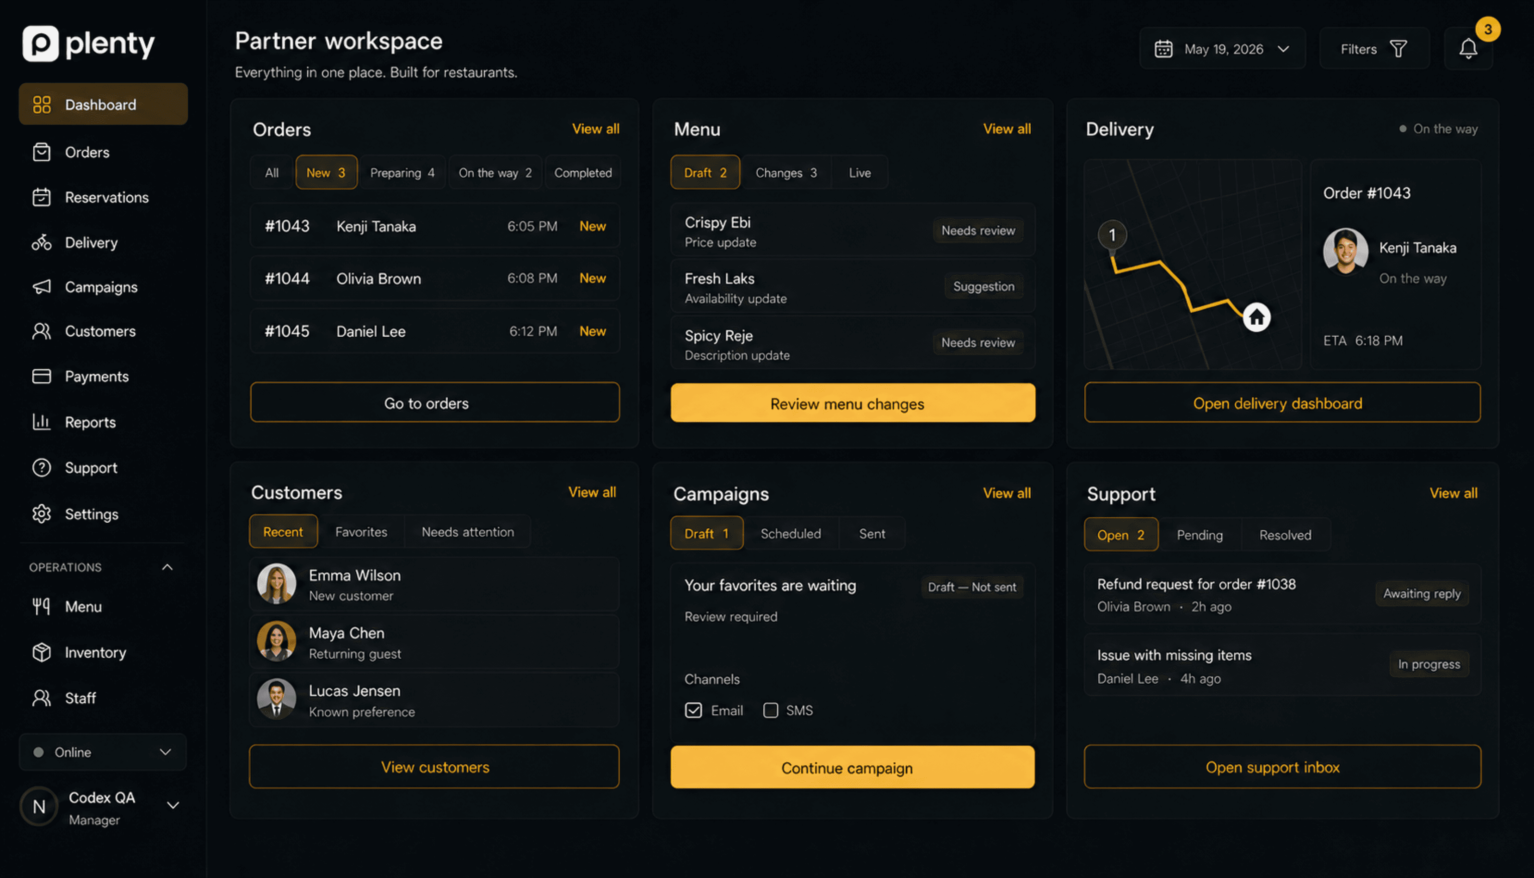The height and width of the screenshot is (878, 1534).
Task: Collapse the Operations section chevron
Action: click(167, 567)
